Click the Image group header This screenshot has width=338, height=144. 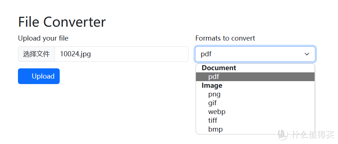212,86
